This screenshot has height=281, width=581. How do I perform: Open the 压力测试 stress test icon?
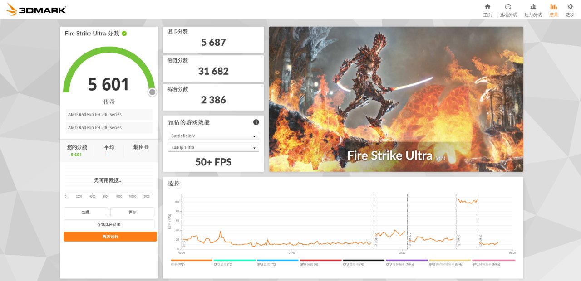[x=533, y=6]
